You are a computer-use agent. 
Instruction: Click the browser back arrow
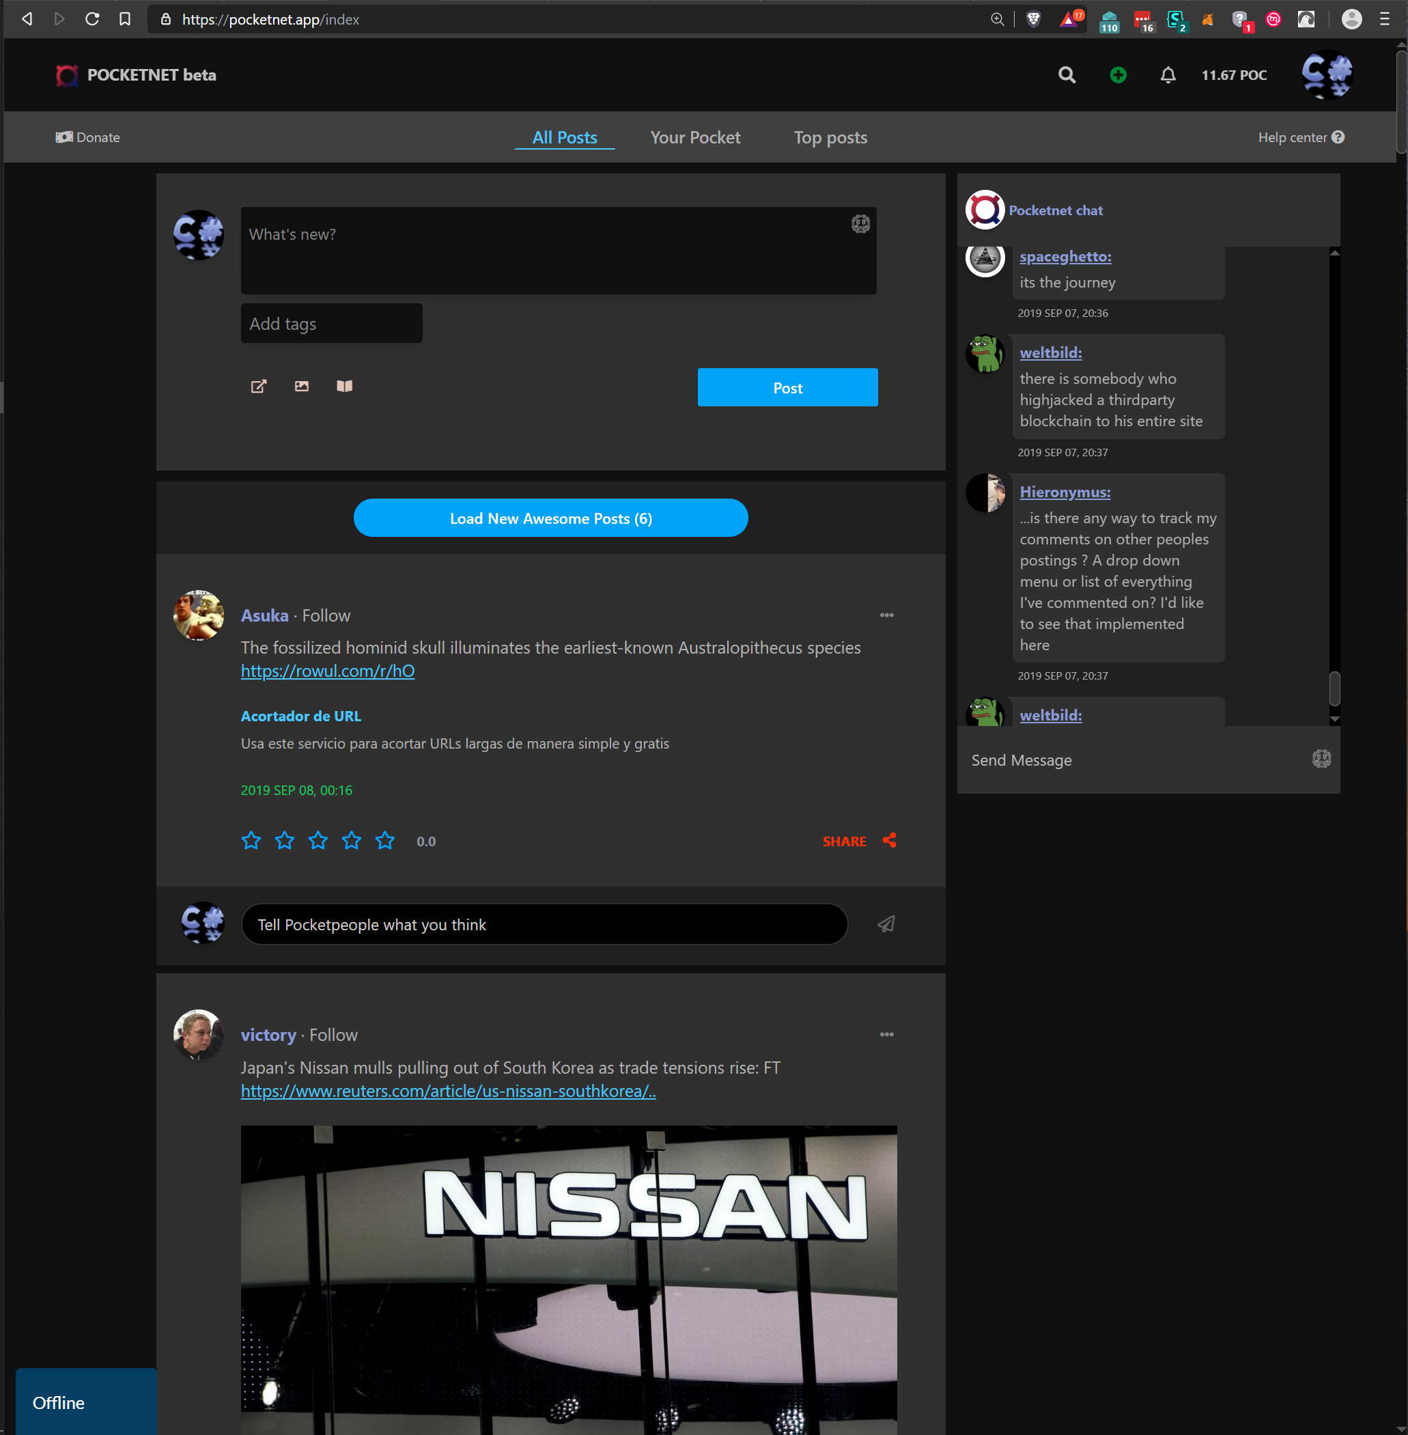[x=27, y=19]
